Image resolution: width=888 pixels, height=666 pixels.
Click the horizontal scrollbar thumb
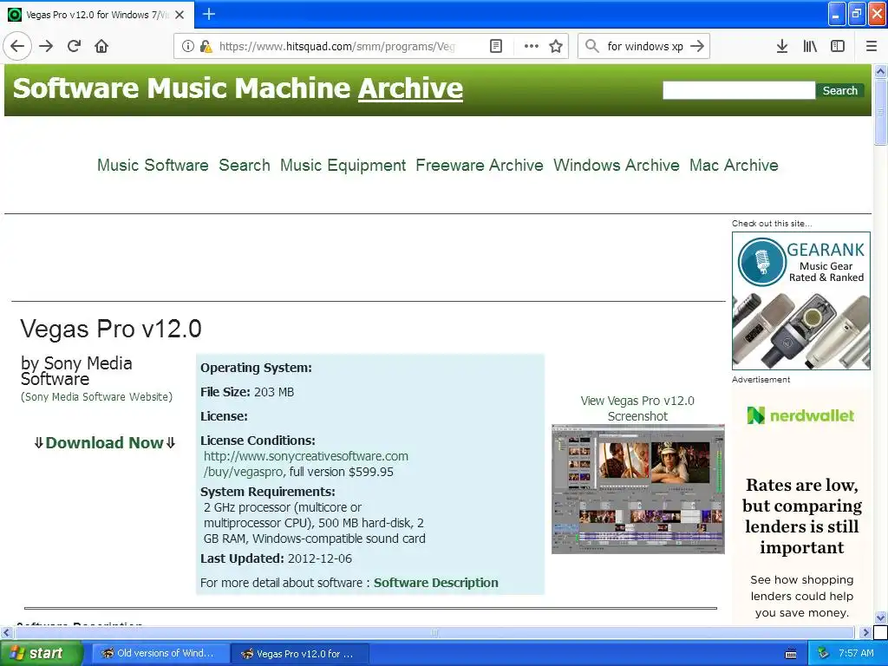pyautogui.click(x=434, y=632)
